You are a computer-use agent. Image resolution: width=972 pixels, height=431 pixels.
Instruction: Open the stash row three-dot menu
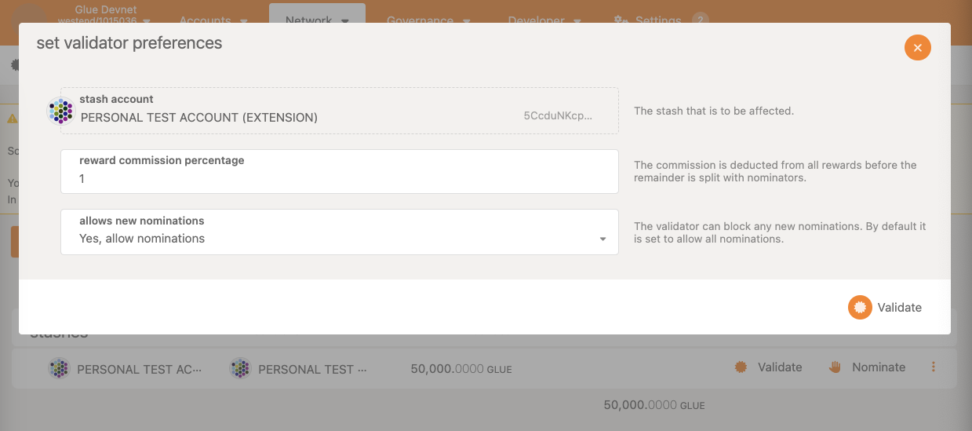click(x=933, y=367)
